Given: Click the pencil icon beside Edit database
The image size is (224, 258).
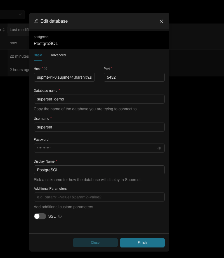Looking at the screenshot, I should pos(36,21).
